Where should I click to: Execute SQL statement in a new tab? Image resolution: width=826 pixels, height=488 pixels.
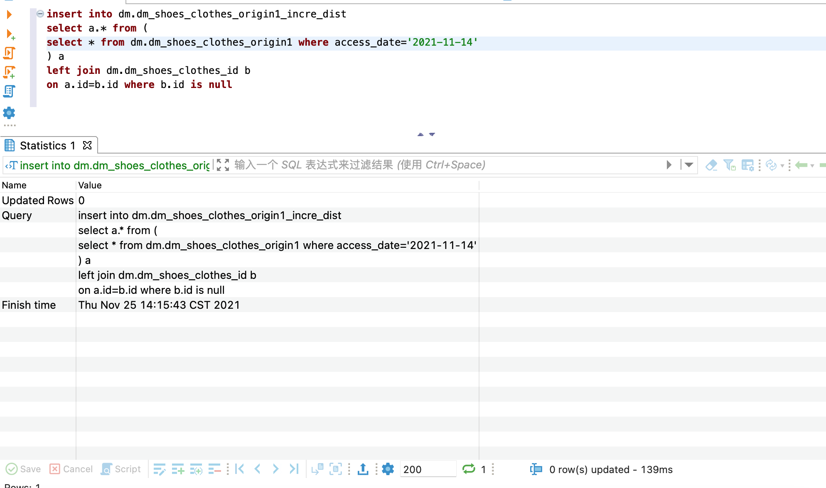pos(10,34)
